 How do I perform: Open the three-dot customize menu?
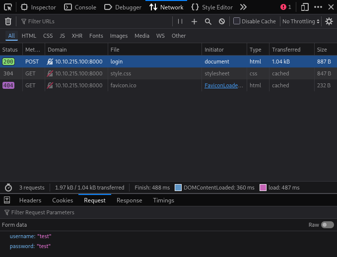318,7
